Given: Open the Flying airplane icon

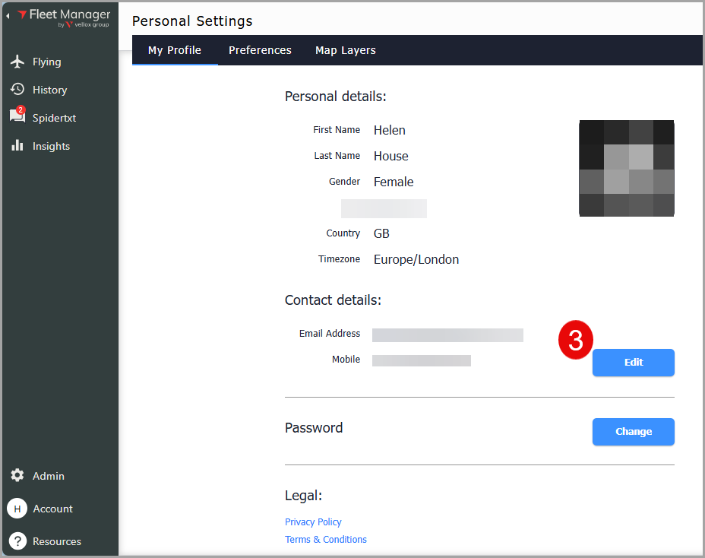Looking at the screenshot, I should pyautogui.click(x=17, y=62).
